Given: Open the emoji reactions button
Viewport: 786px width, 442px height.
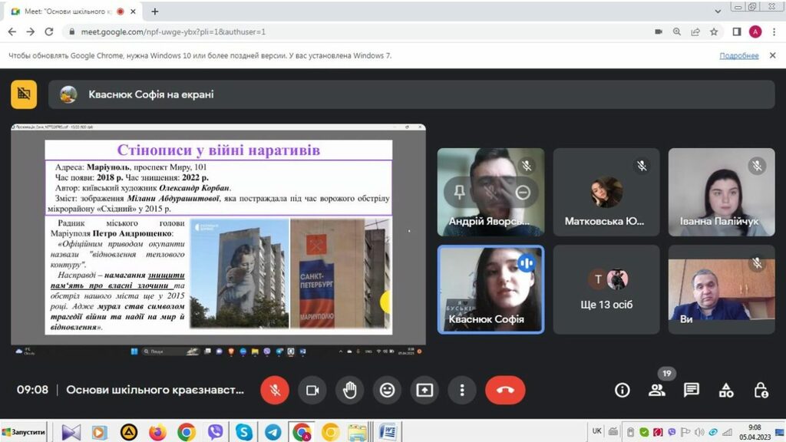Looking at the screenshot, I should coord(388,390).
